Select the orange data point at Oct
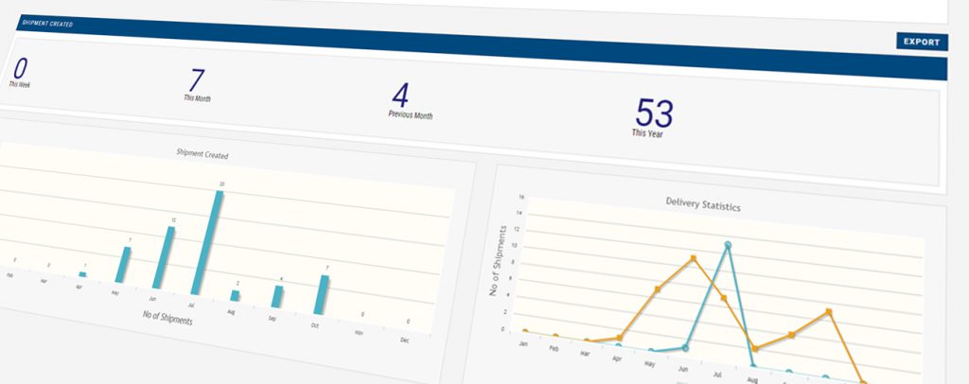The height and width of the screenshot is (384, 969). point(828,311)
